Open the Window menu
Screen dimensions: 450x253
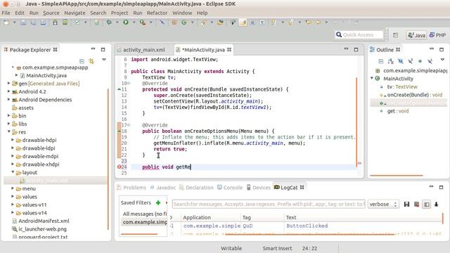(182, 13)
